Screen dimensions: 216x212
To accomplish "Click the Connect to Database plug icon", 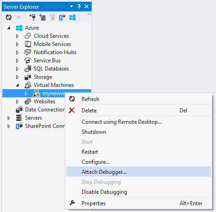I will click(x=32, y=17).
